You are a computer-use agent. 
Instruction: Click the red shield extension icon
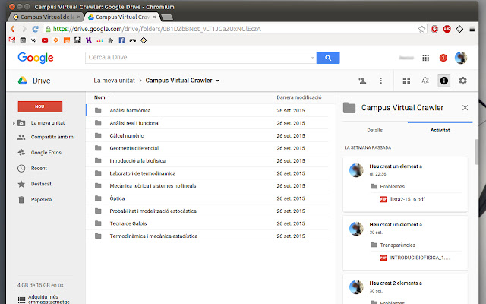click(434, 29)
